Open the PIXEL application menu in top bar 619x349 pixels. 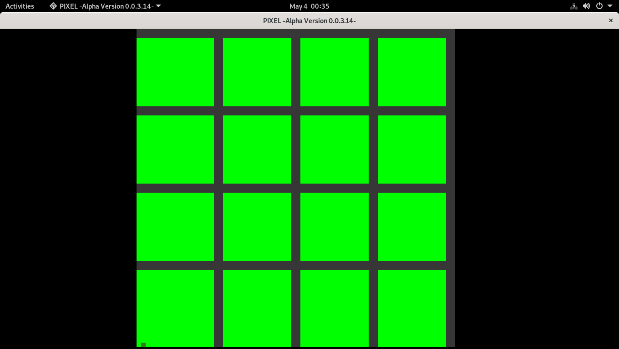tap(105, 6)
